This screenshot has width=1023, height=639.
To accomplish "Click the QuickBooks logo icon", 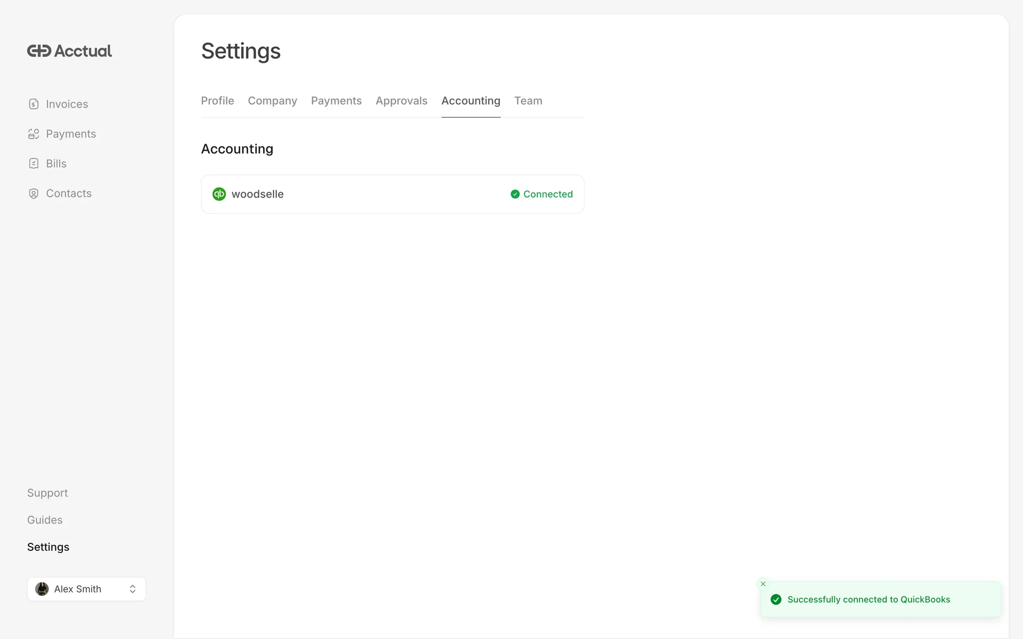I will point(219,194).
